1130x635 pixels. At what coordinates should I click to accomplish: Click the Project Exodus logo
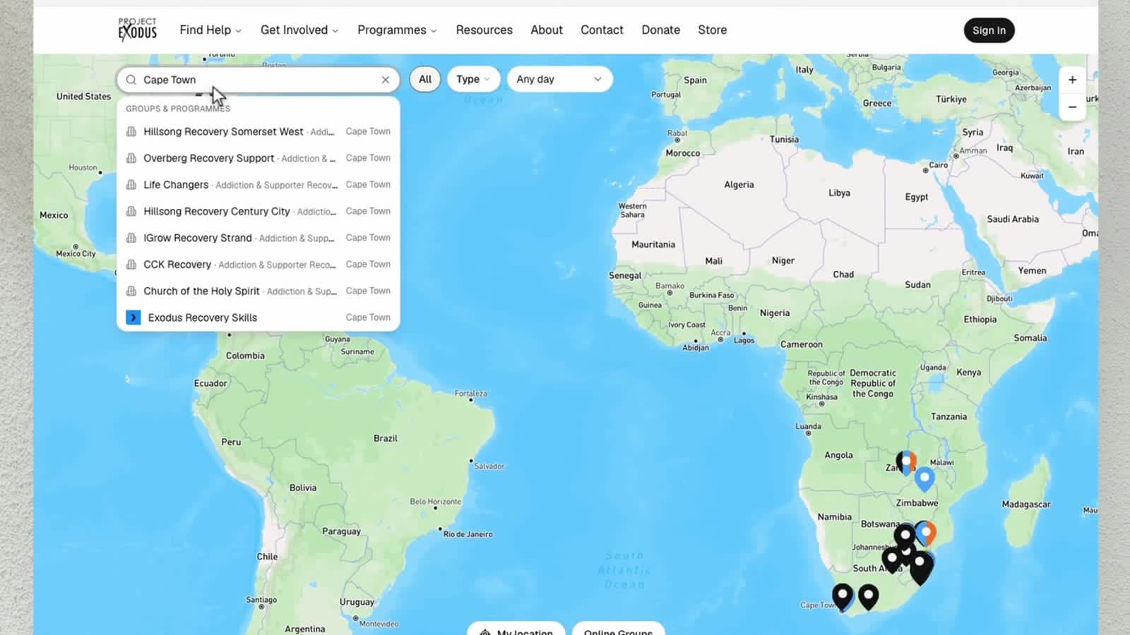[137, 30]
